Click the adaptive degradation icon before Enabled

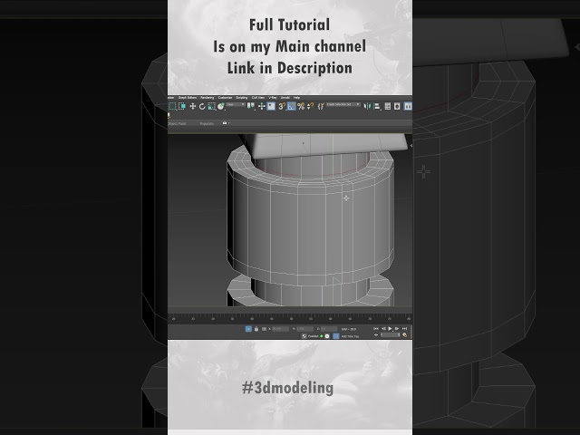(x=304, y=336)
